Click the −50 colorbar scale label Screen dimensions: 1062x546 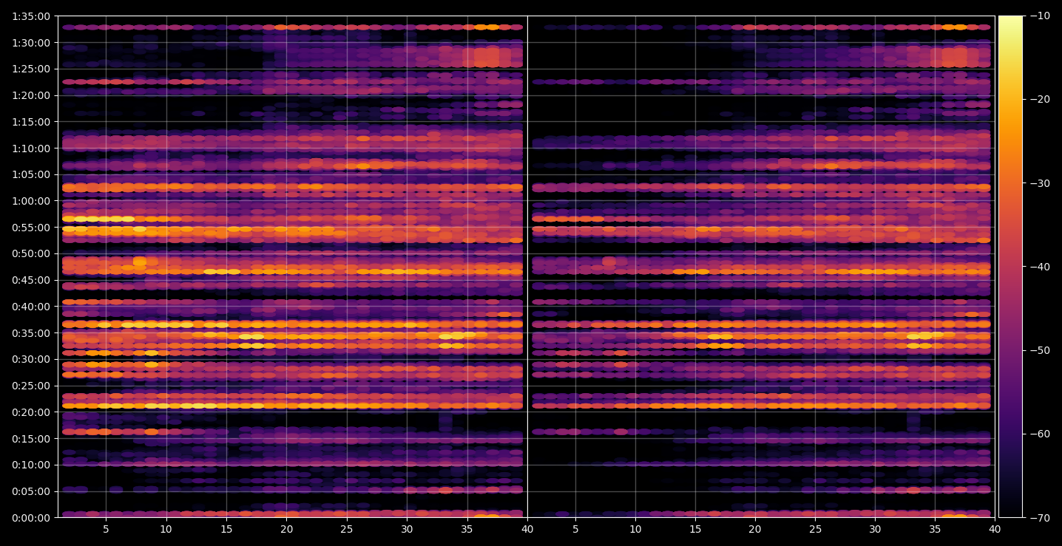pos(1039,350)
